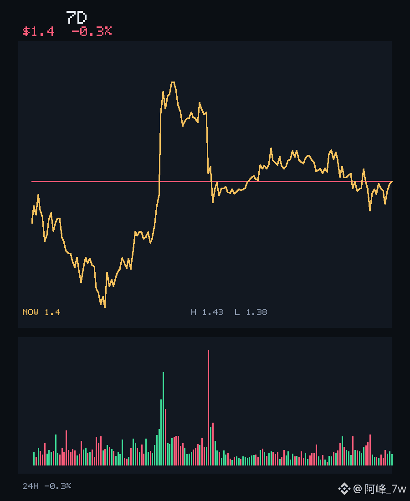Click the @ symbol in the watermark
Screen dimensions: 410x501
[x=358, y=489]
